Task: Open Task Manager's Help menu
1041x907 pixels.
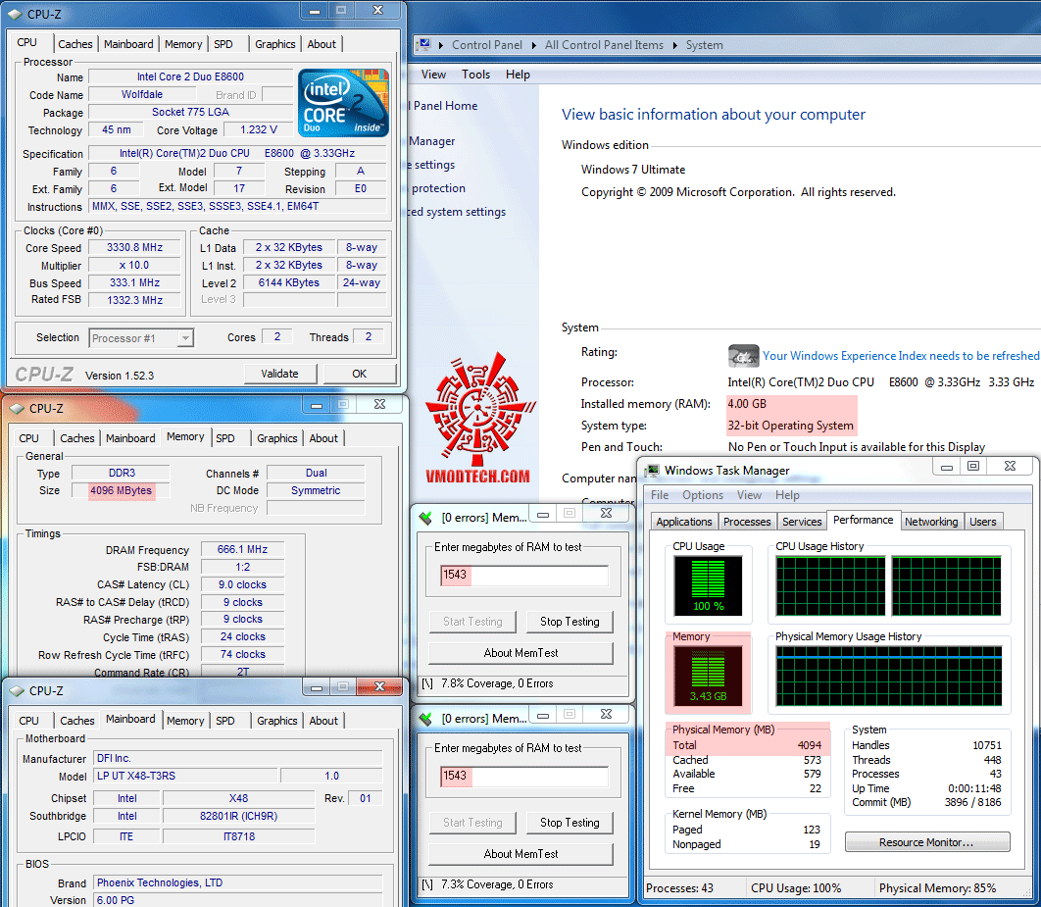Action: point(787,495)
